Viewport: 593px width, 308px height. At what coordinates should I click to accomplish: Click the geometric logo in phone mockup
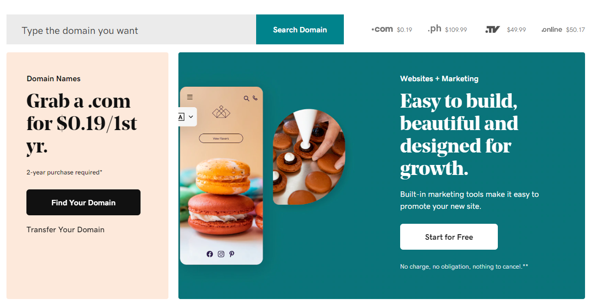(x=221, y=112)
